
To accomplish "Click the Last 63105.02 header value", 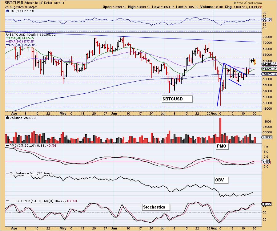I will pos(187,7).
